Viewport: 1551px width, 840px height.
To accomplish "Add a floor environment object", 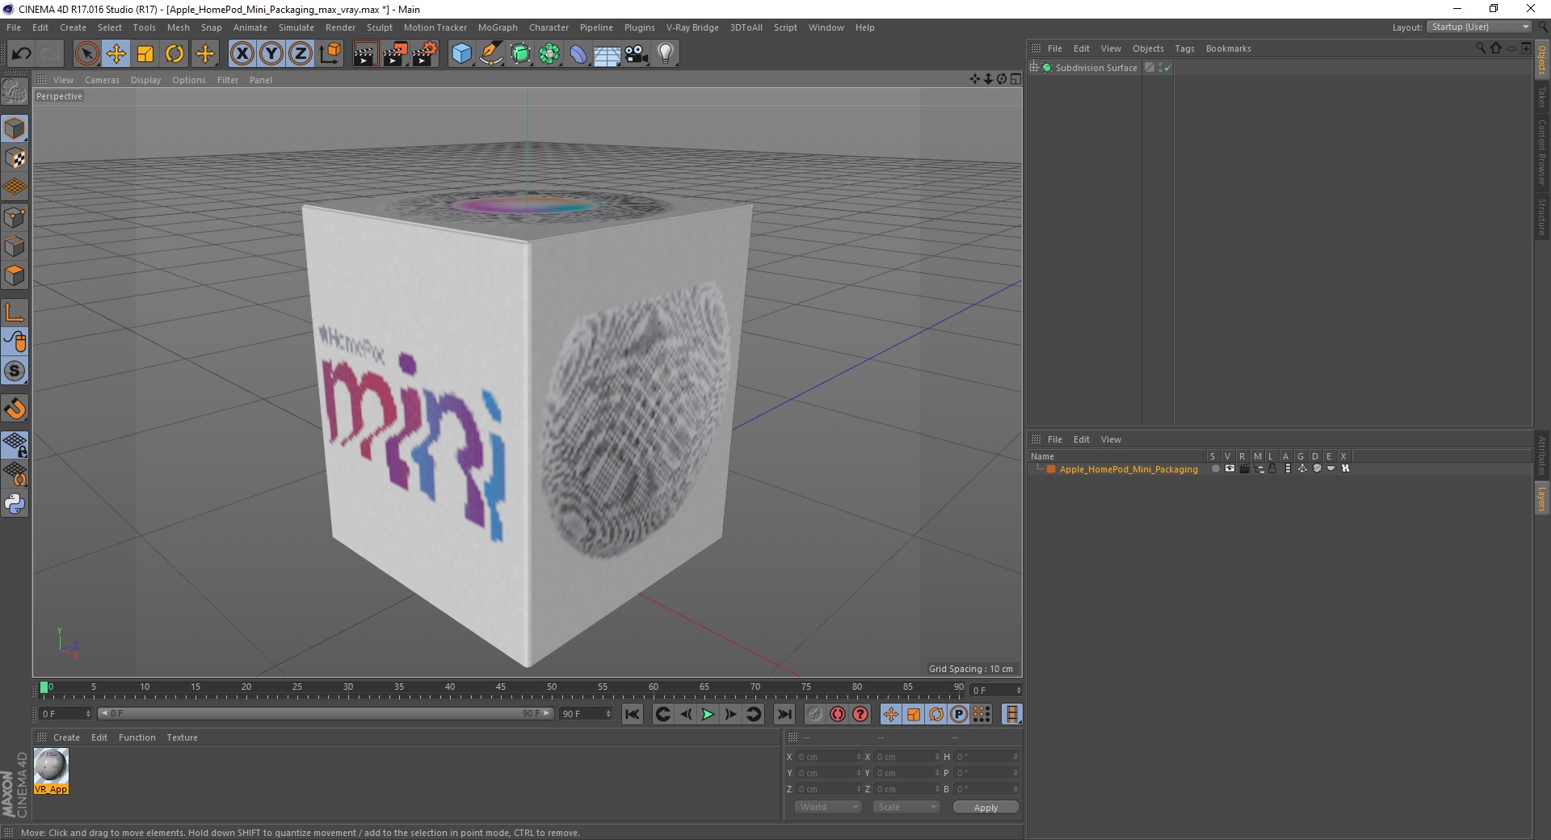I will [607, 54].
